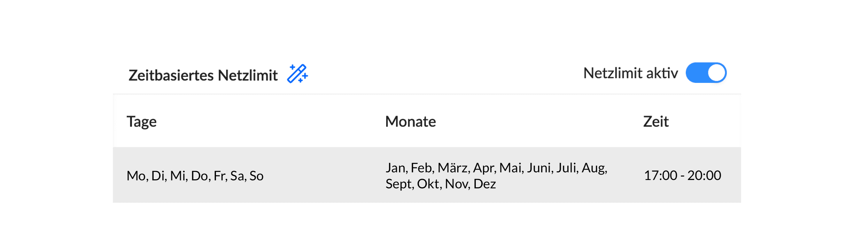Click 'Mo' in the days list
The height and width of the screenshot is (227, 854).
click(135, 176)
